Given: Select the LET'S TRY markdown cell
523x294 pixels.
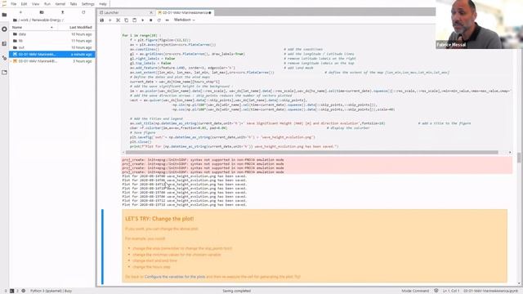Looking at the screenshot, I should (315, 246).
